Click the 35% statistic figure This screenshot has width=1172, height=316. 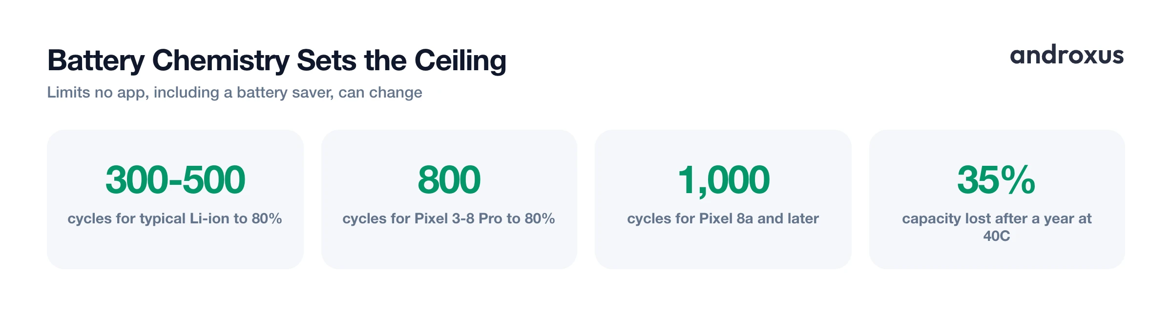(x=997, y=179)
